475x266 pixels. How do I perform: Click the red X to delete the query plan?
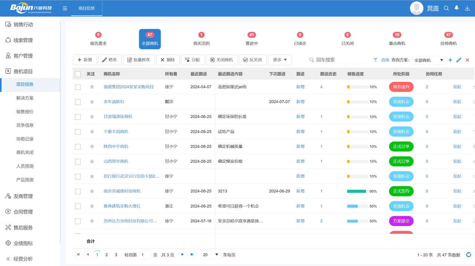[x=466, y=60]
